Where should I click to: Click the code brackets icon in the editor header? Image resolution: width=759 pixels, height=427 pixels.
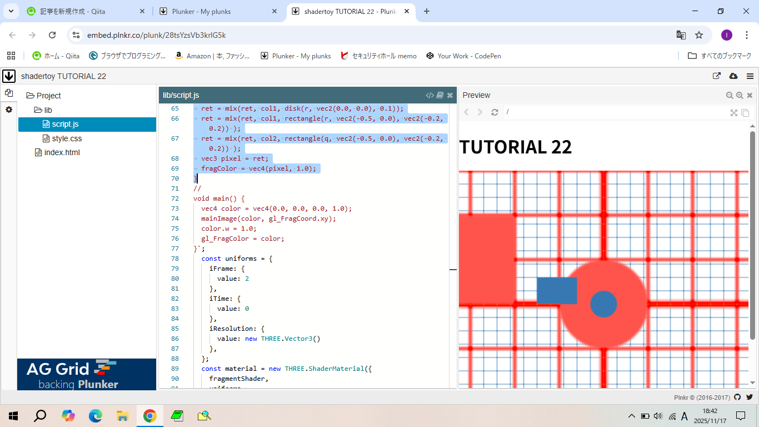point(430,96)
